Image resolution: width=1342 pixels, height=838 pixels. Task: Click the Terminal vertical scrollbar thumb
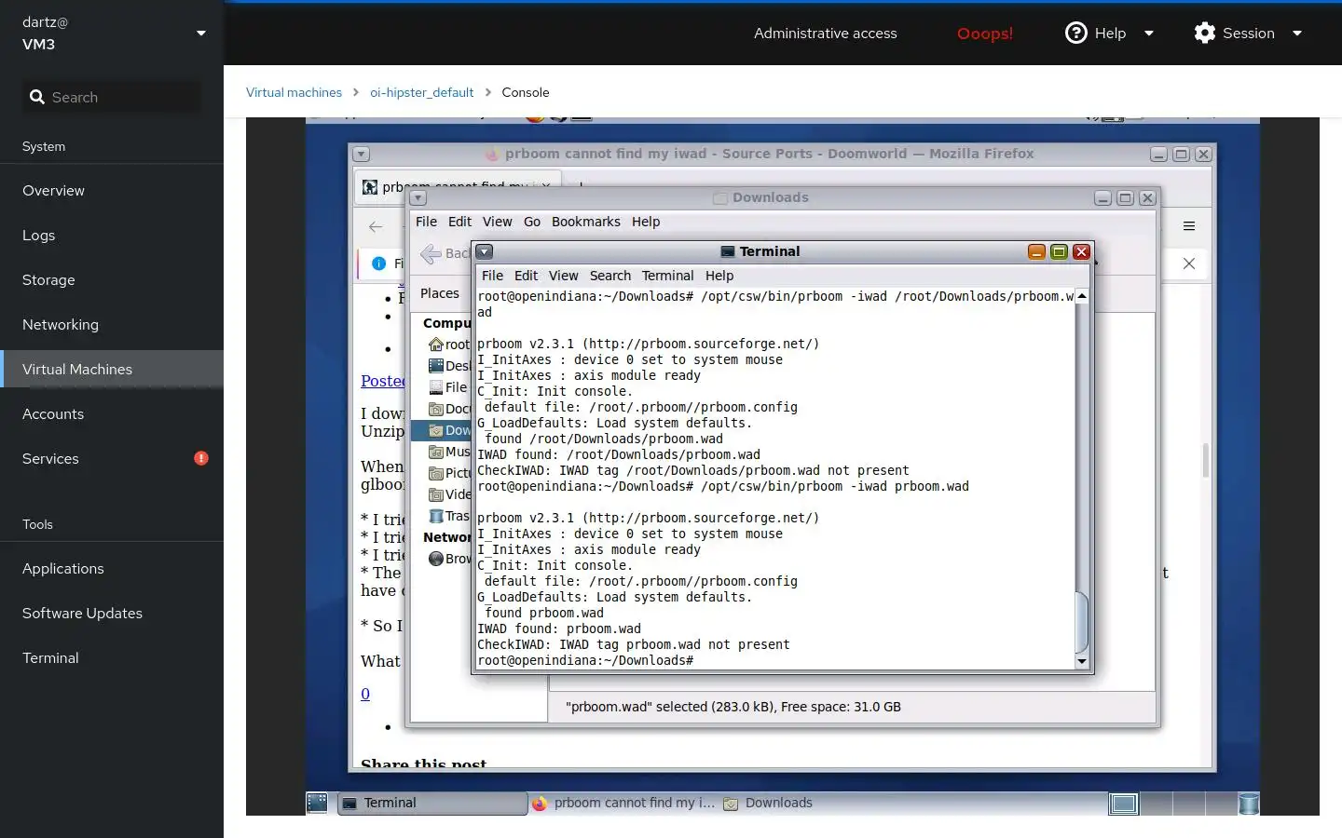click(1082, 622)
